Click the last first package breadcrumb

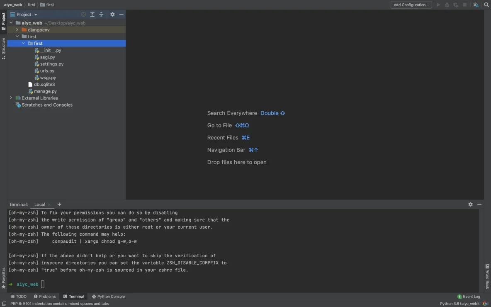(47, 5)
